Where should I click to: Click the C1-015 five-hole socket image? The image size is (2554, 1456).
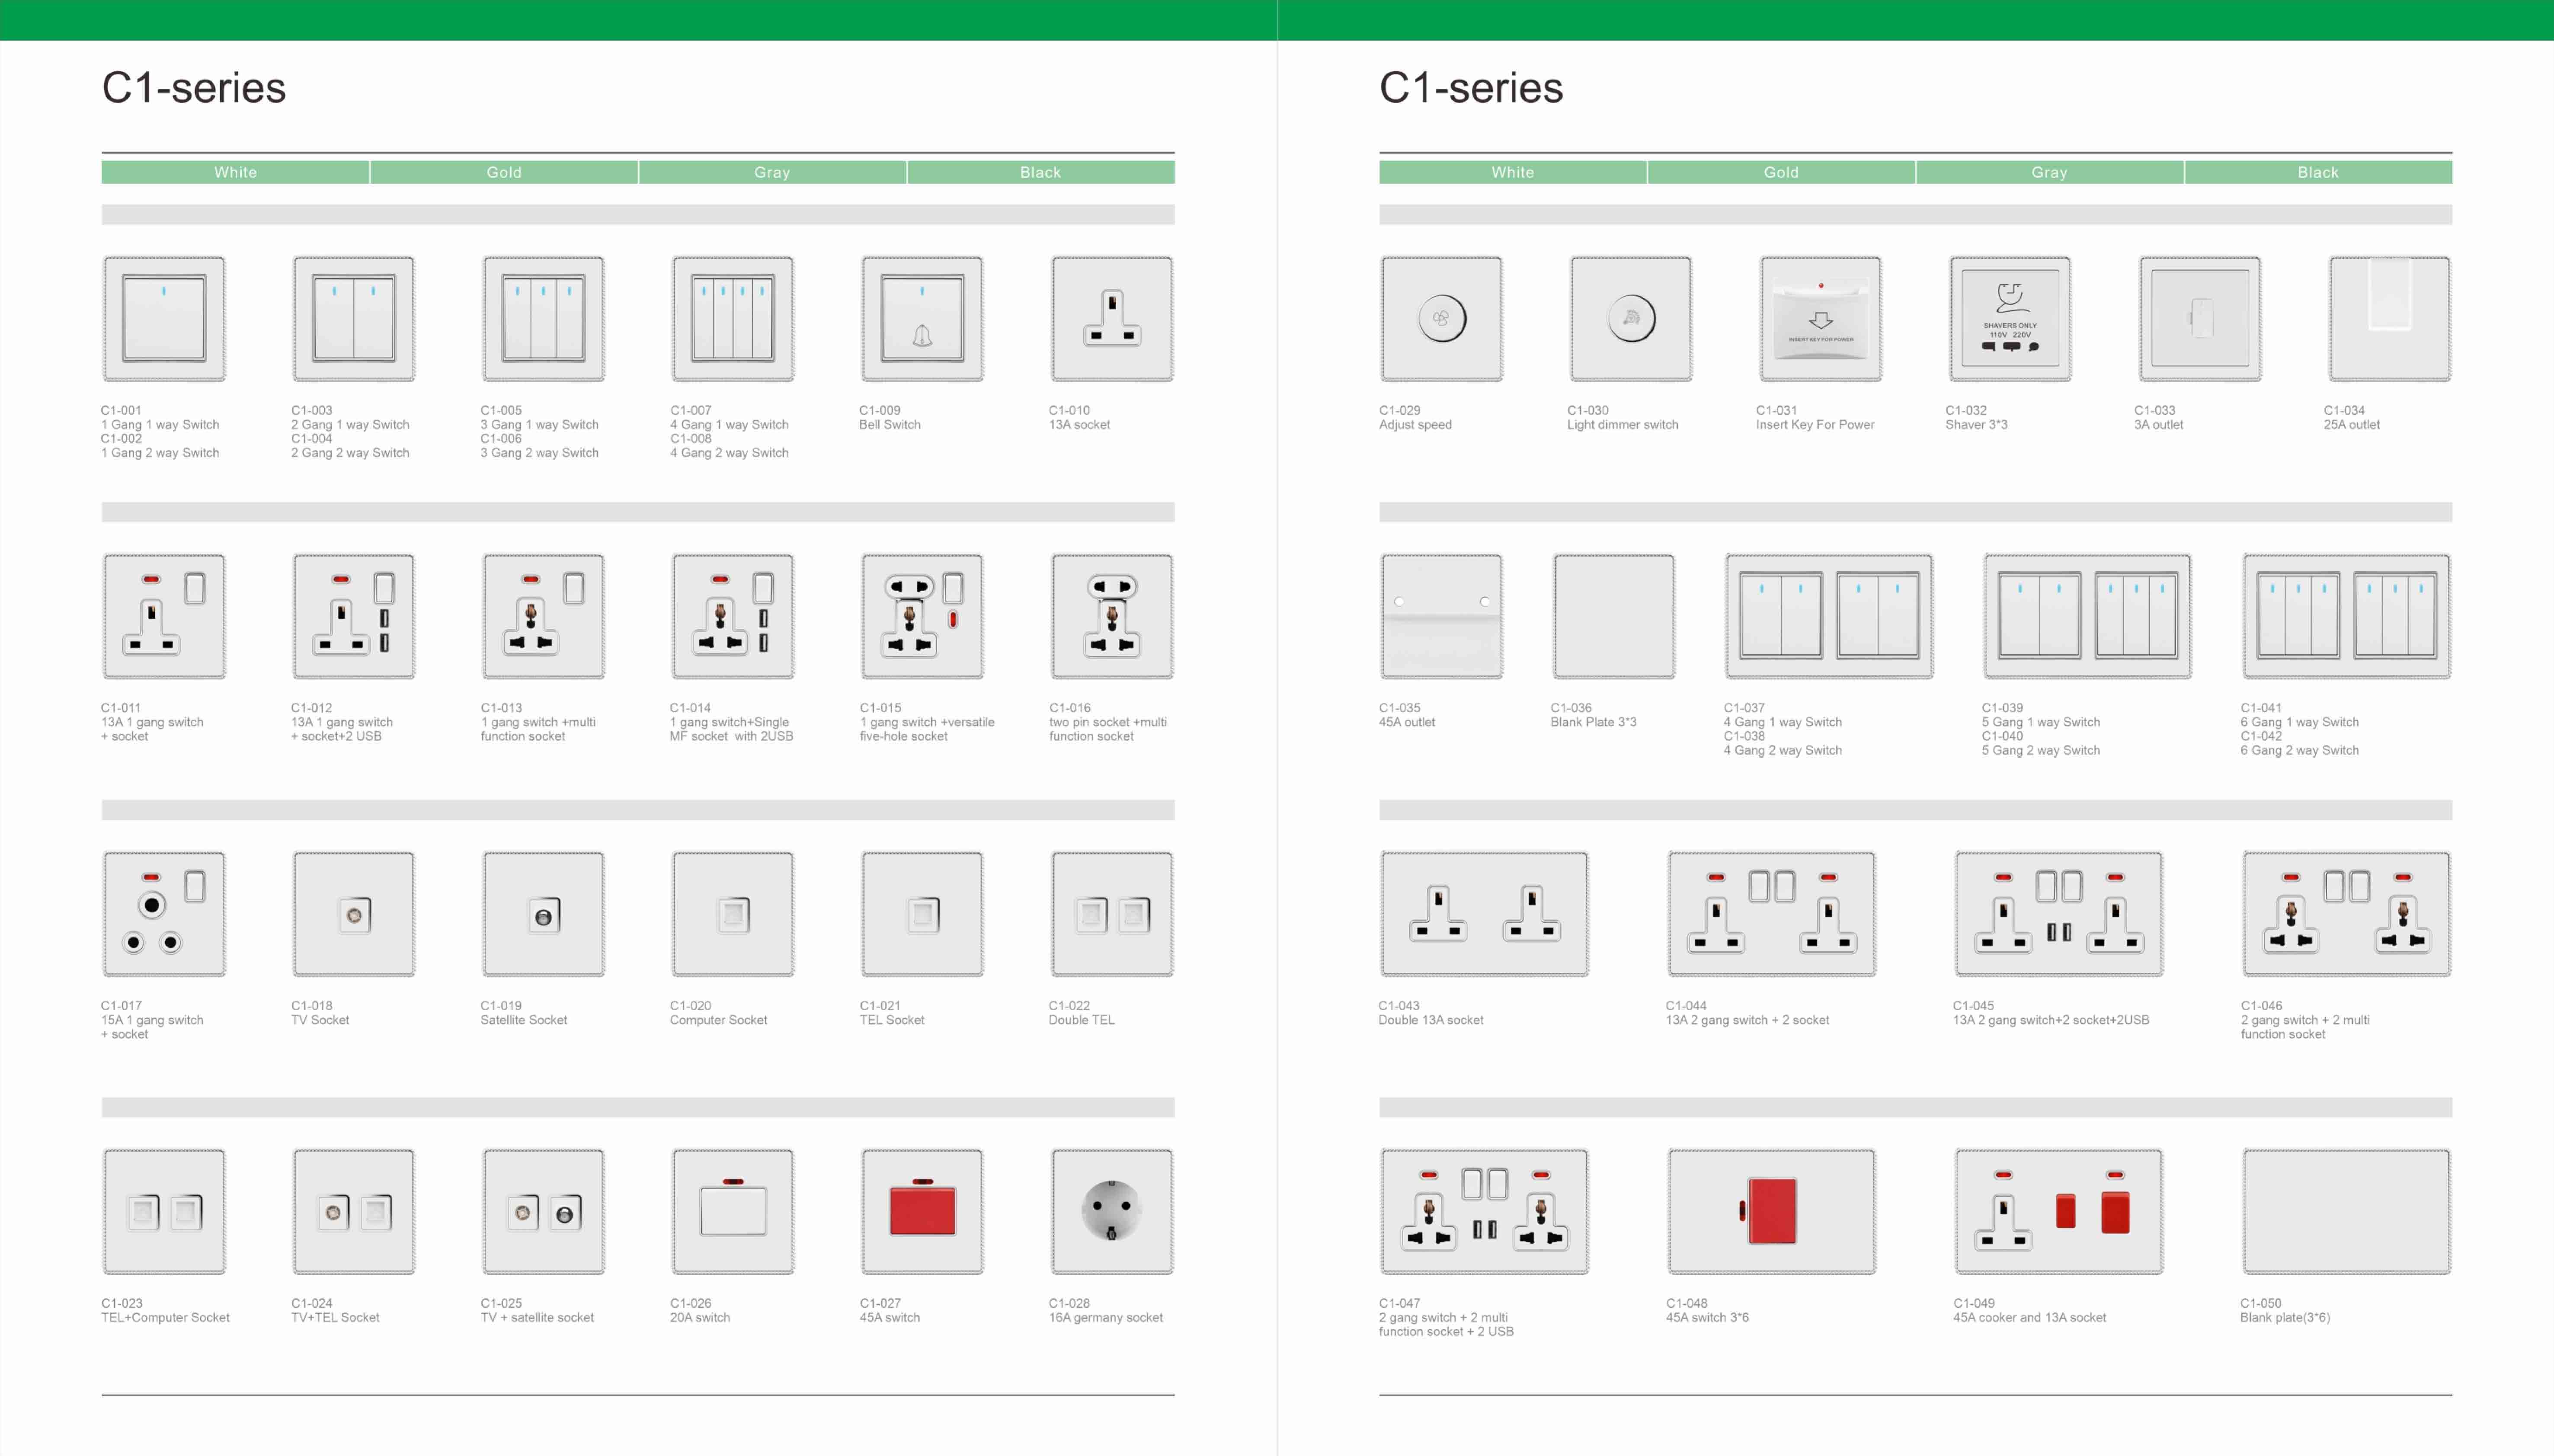tap(922, 616)
